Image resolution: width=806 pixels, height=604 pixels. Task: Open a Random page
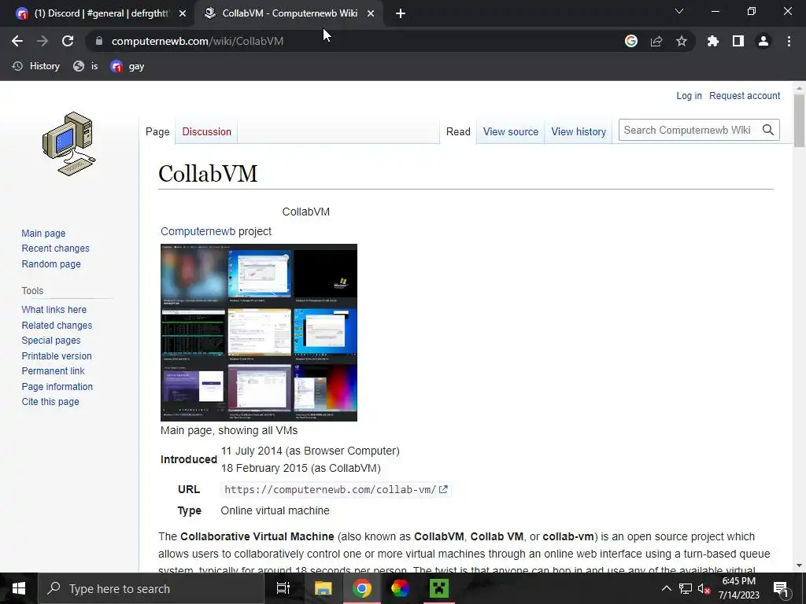(51, 264)
